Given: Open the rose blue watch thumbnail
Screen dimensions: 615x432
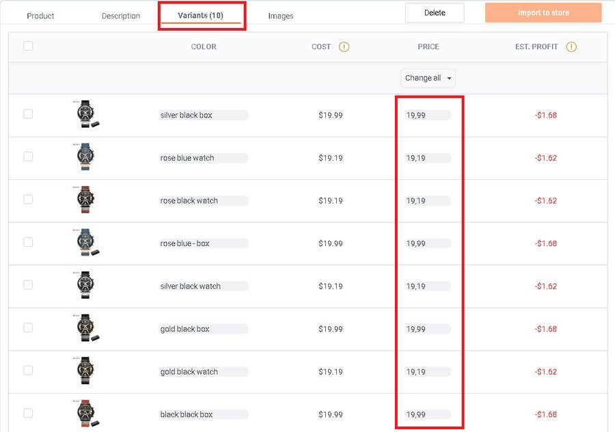Looking at the screenshot, I should (86, 158).
